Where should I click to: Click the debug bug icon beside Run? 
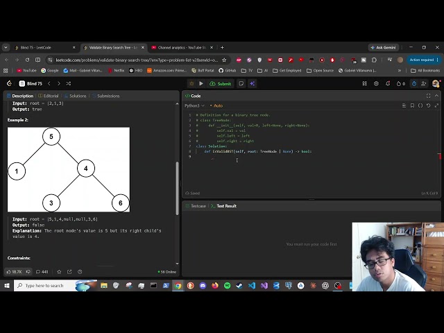[191, 83]
